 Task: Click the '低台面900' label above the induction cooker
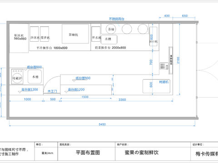(35, 67)
